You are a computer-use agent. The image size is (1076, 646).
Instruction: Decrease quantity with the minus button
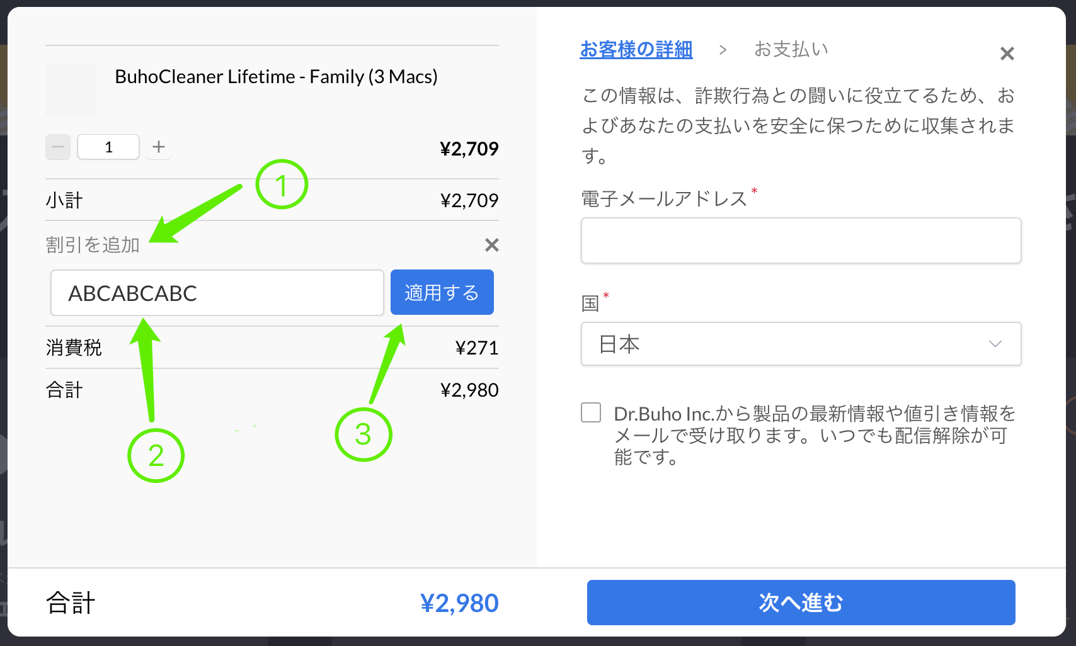(x=58, y=147)
